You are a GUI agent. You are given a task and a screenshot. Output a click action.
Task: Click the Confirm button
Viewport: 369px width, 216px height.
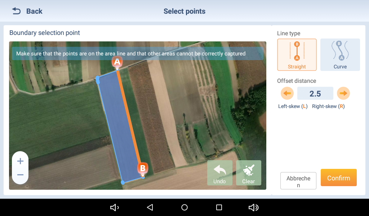(x=339, y=178)
